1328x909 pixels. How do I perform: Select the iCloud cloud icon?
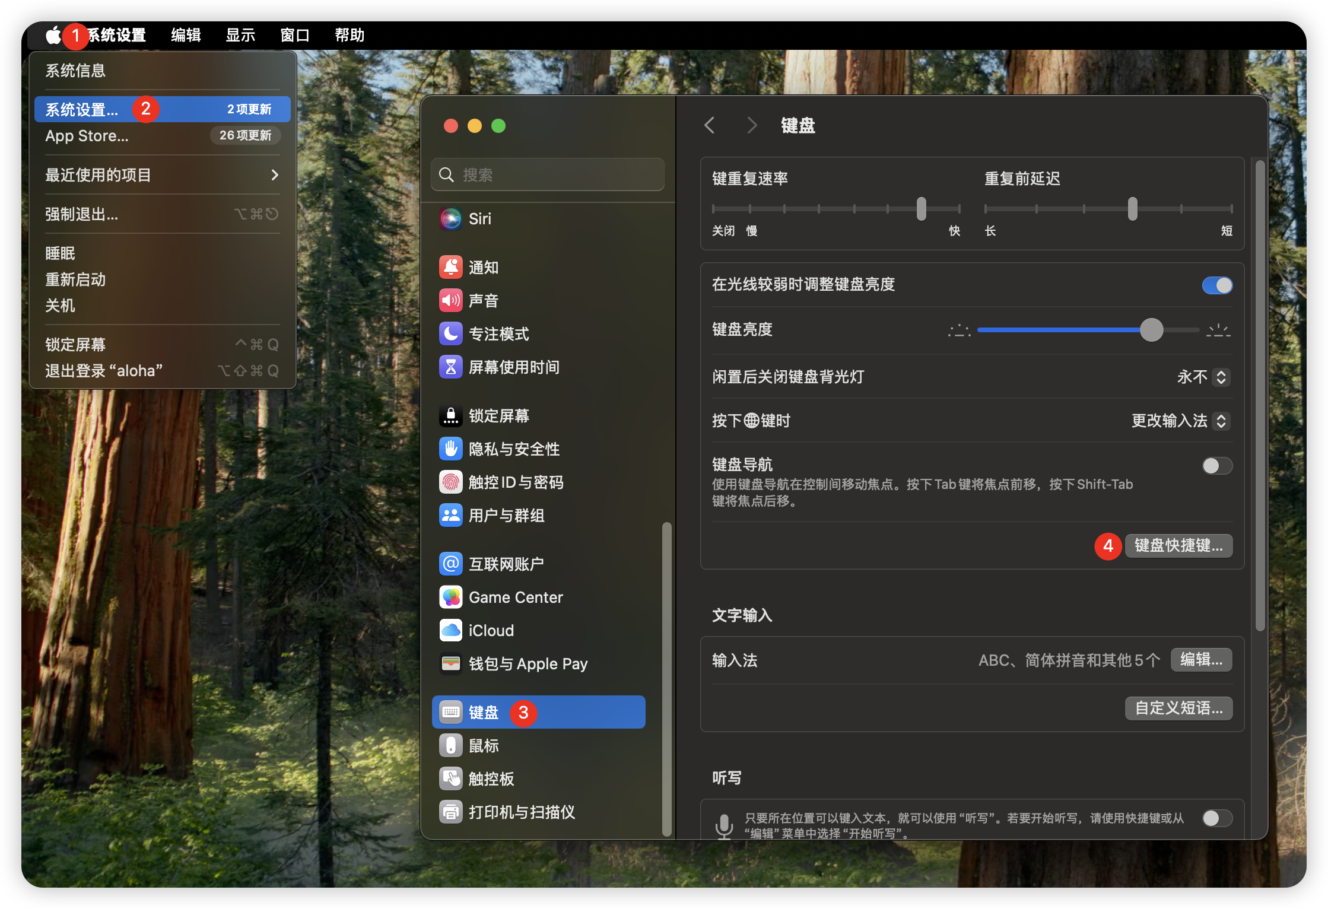pos(451,631)
